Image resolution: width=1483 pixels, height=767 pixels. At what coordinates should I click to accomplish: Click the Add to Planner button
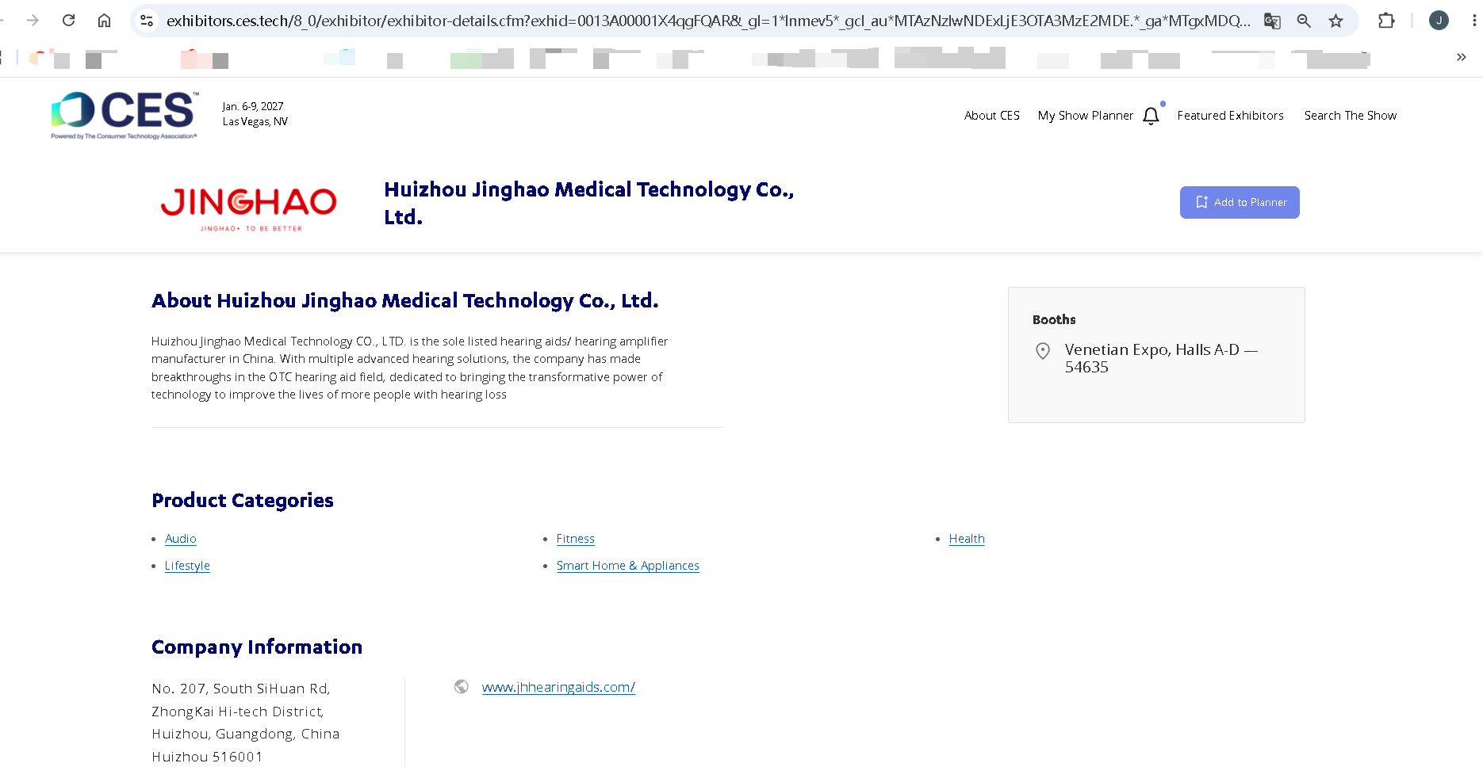[1240, 203]
